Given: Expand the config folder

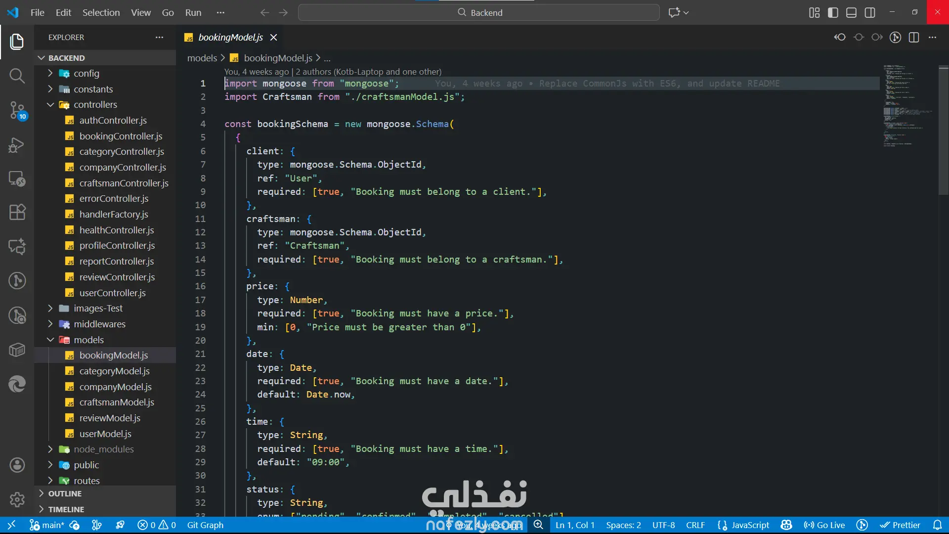Looking at the screenshot, I should point(86,73).
